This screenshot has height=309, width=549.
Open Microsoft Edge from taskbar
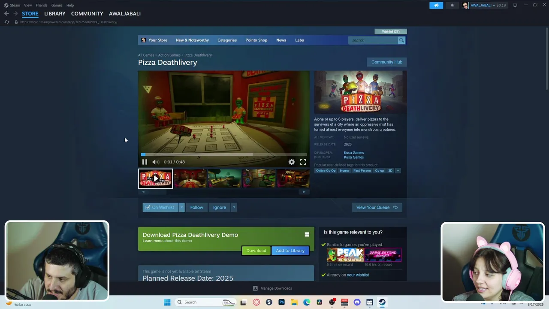click(x=307, y=302)
